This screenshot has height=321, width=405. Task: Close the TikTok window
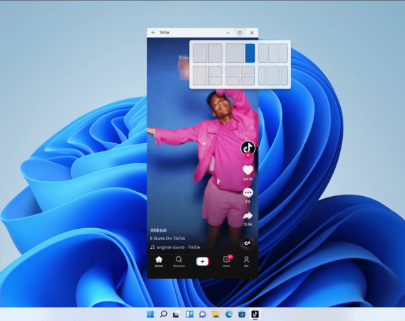coord(252,33)
